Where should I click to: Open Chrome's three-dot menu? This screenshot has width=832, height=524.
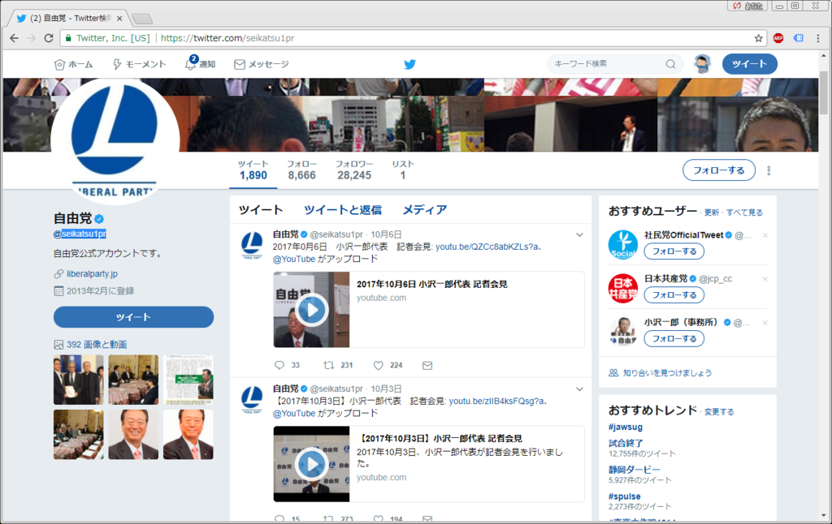(817, 38)
